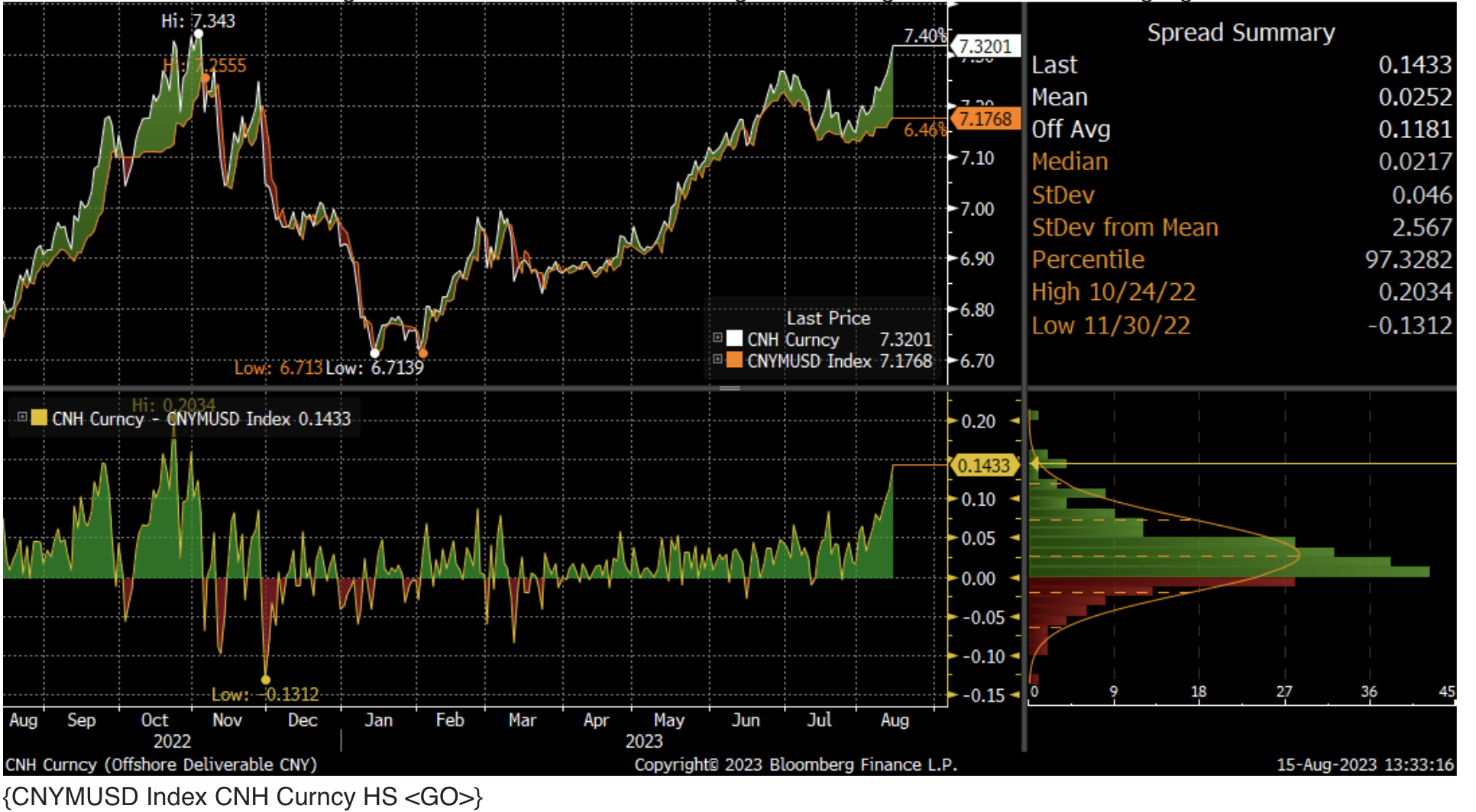The height and width of the screenshot is (812, 1476).
Task: Click the Oct label on date axis
Action: [154, 720]
